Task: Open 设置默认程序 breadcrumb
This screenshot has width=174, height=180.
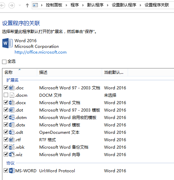Action: tap(124, 5)
